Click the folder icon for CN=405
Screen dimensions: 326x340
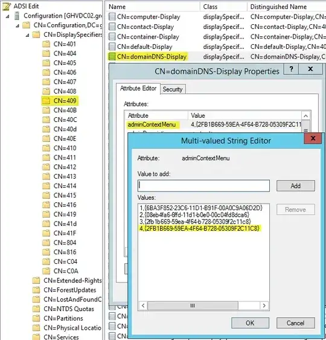(46, 63)
